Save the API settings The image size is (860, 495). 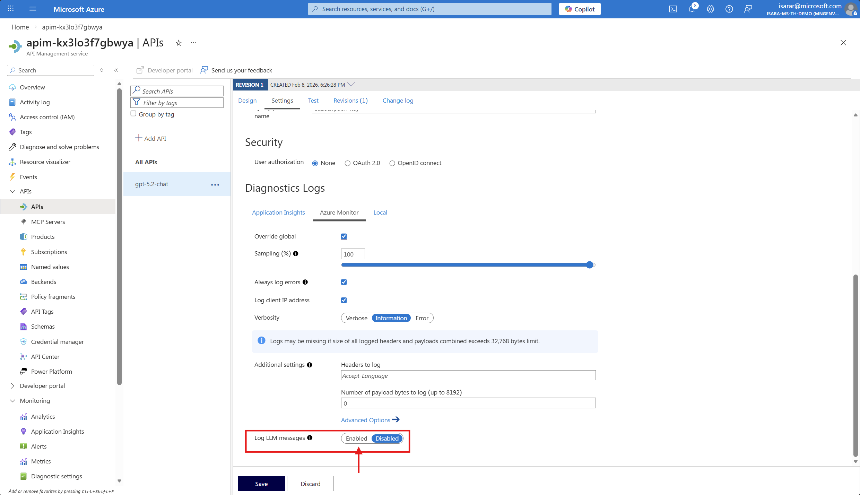coord(261,484)
